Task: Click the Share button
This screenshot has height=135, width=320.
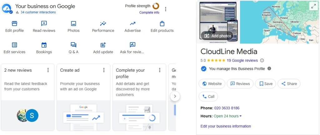Action: [289, 84]
